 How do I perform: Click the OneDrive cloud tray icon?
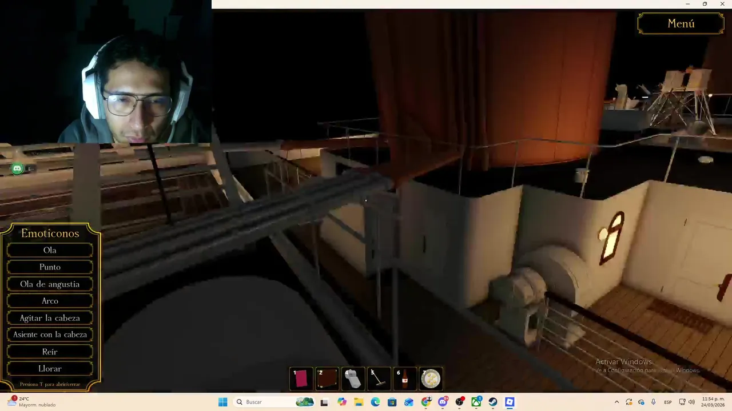tap(641, 402)
